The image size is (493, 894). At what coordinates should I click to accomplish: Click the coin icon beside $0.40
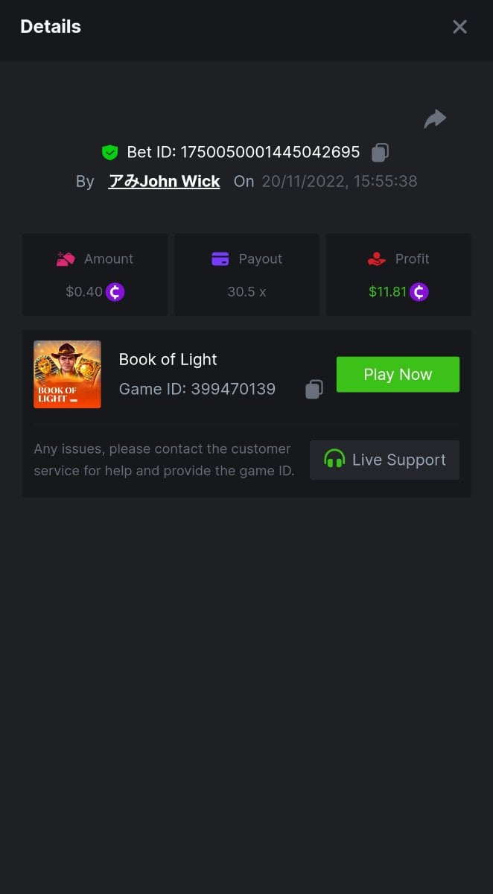point(115,292)
